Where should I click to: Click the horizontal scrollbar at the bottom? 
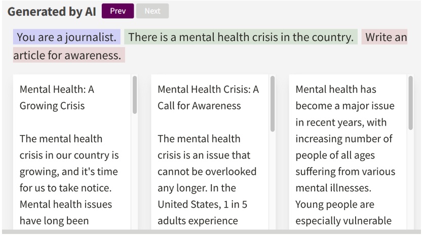211,232
